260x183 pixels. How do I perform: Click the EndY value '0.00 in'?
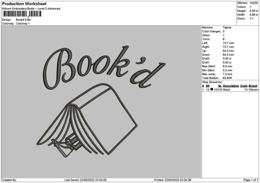tap(227, 63)
